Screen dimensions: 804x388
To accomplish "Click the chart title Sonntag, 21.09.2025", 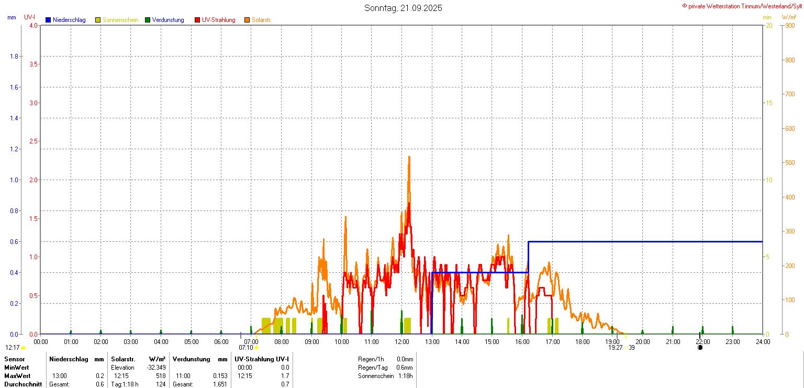I will point(403,8).
